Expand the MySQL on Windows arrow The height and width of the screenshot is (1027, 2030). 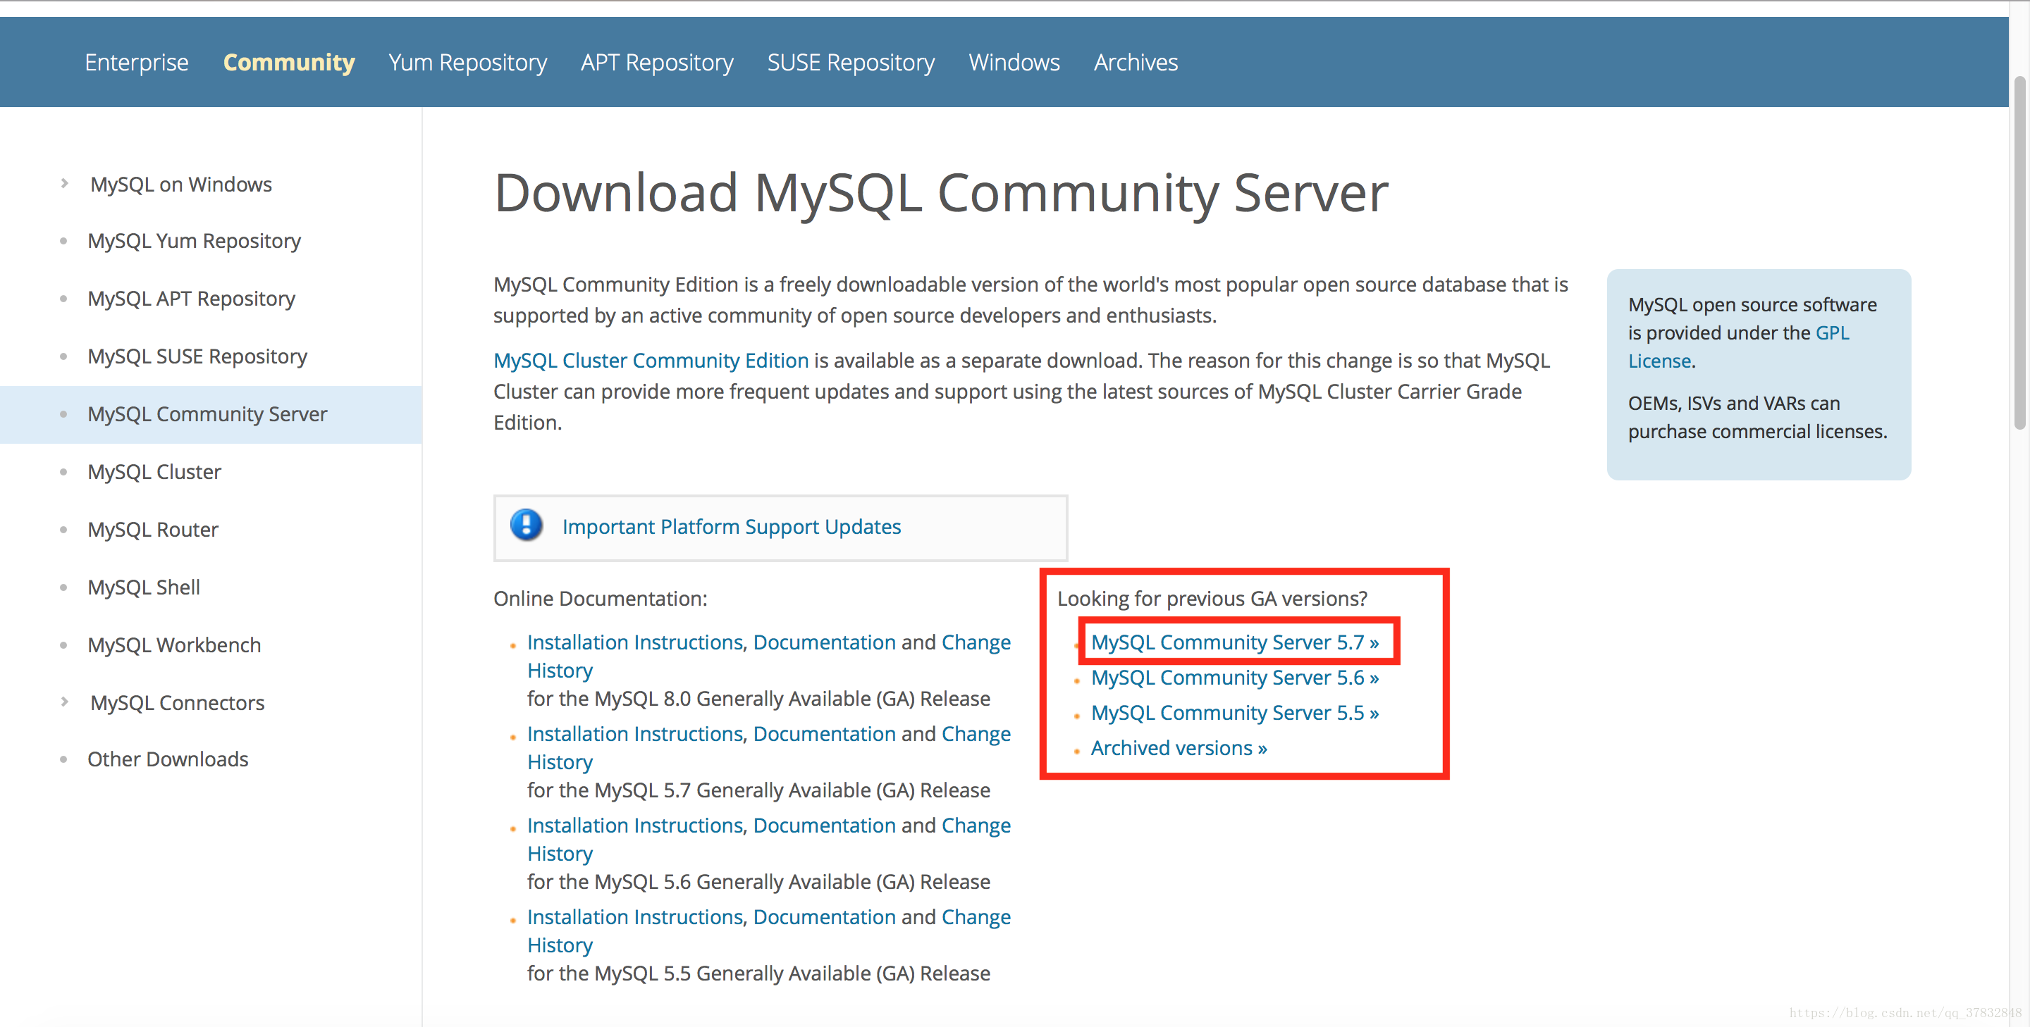click(x=65, y=184)
